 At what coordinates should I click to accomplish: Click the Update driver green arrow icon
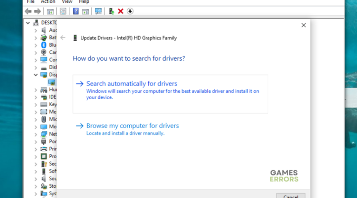[112, 11]
